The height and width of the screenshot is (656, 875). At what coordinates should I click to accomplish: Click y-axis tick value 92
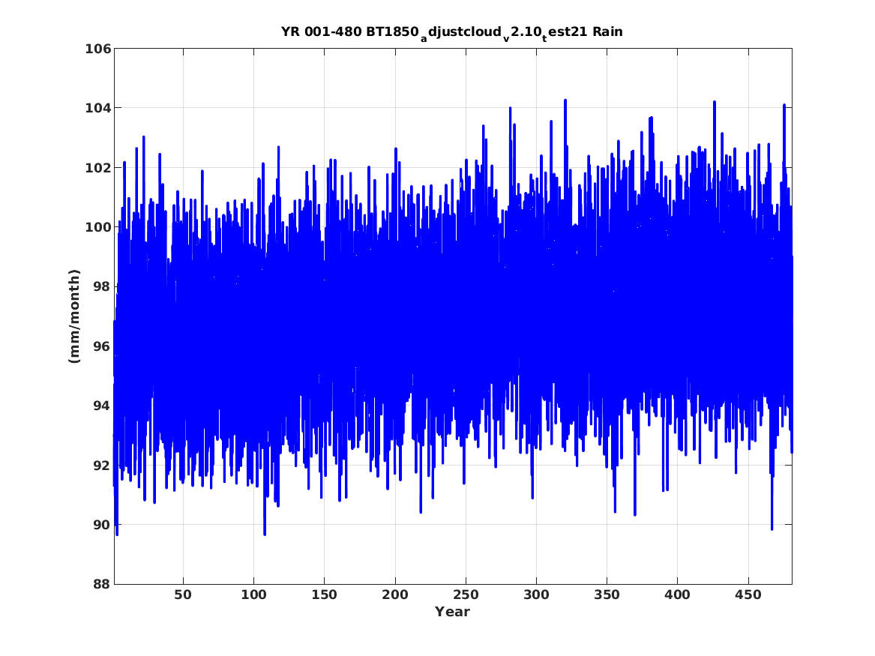tap(102, 466)
